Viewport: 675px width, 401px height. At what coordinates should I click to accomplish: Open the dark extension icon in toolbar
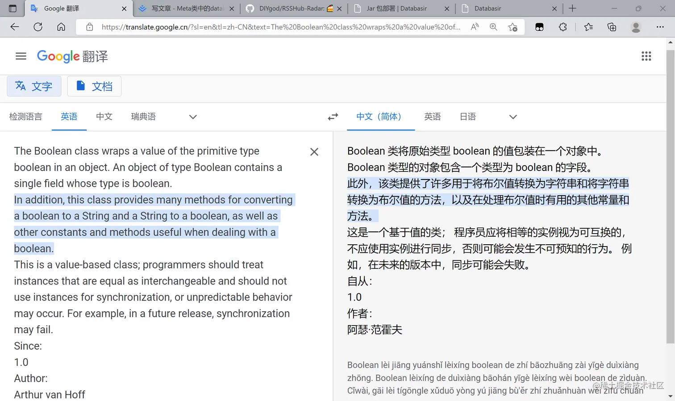pos(539,27)
